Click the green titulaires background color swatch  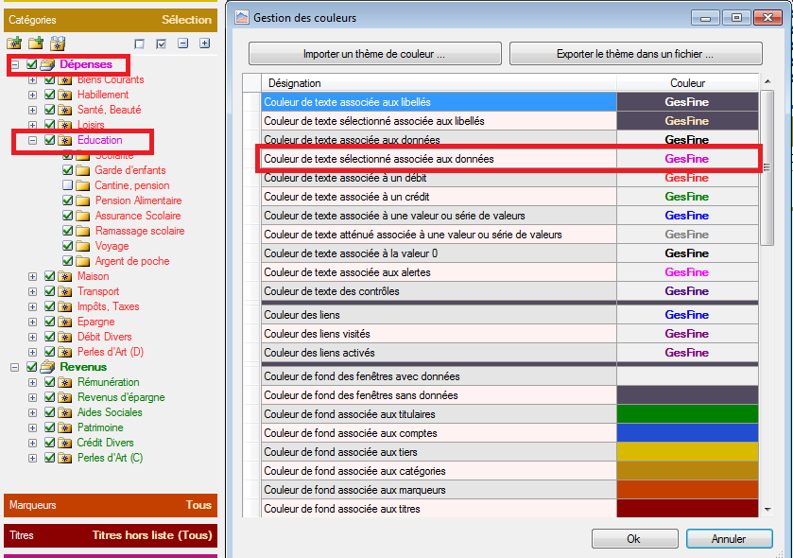pos(687,414)
